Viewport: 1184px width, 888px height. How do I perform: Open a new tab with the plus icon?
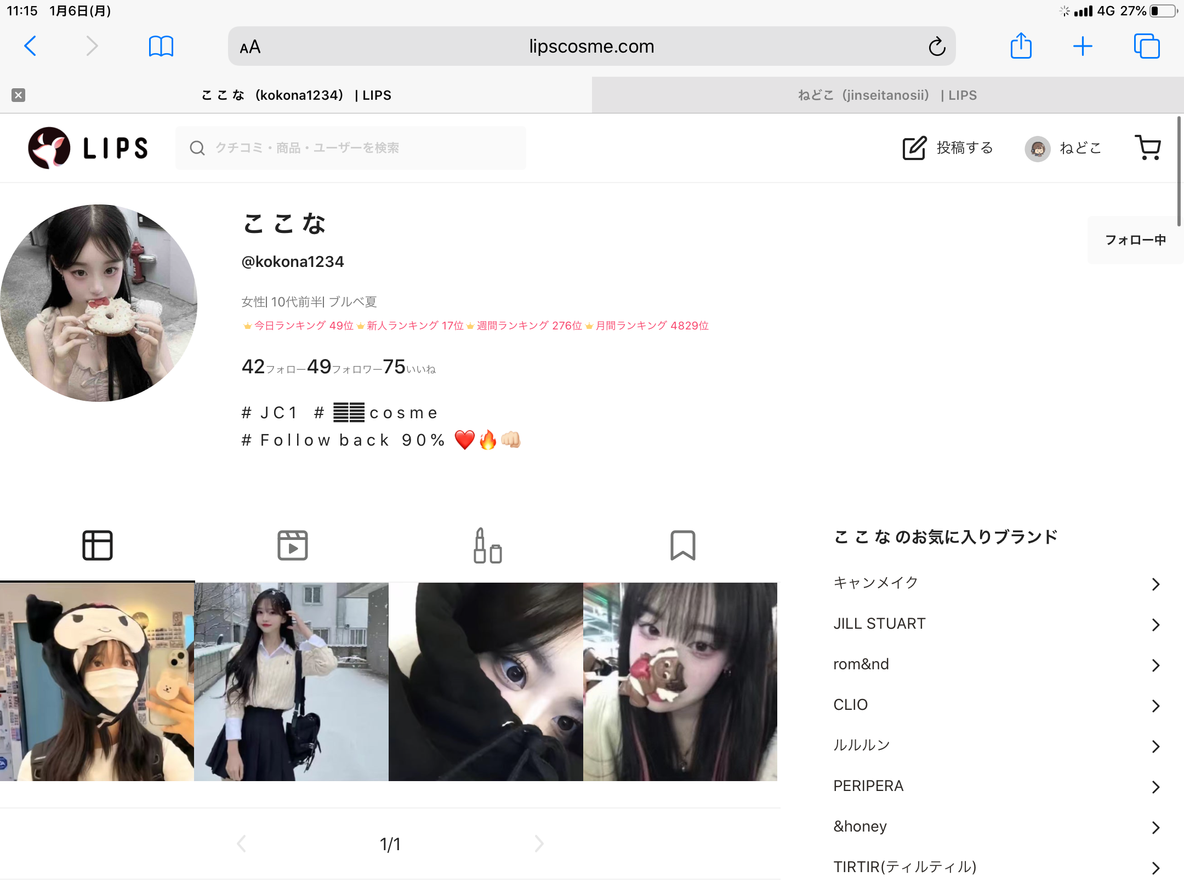(1083, 46)
